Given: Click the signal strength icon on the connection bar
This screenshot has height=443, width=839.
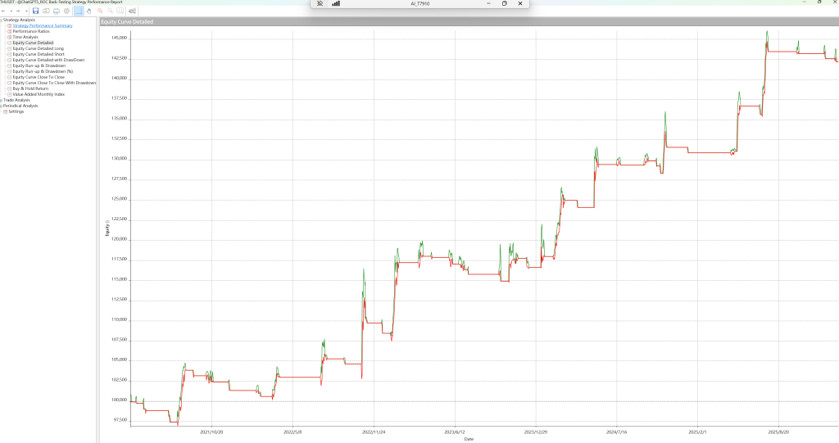Looking at the screenshot, I should point(336,3).
